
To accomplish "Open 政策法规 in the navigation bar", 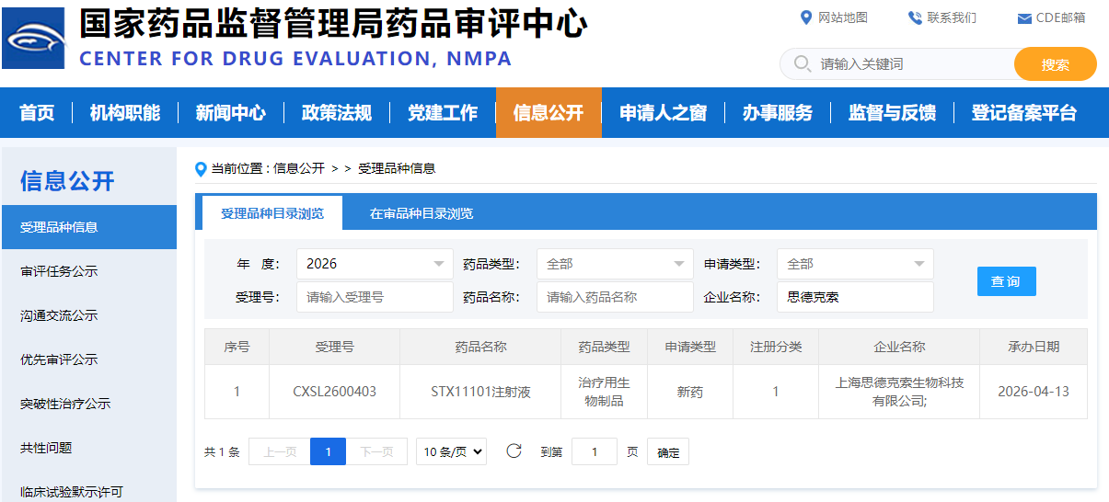I will coord(336,113).
